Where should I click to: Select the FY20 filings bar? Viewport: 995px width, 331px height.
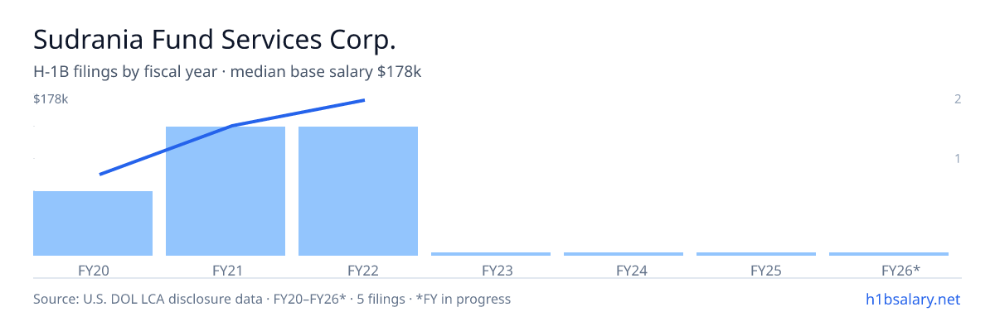point(93,223)
